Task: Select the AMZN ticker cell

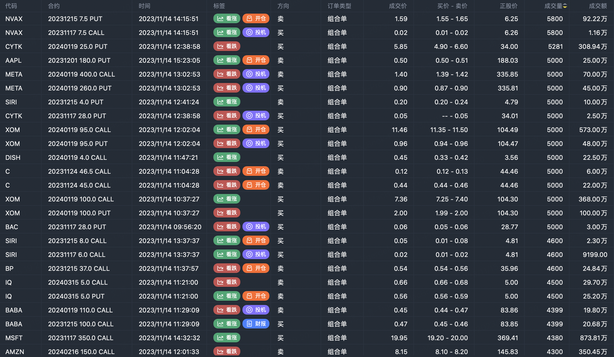Action: point(15,352)
